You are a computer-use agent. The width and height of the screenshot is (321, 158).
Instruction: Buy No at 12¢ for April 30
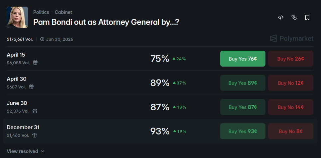[x=290, y=83]
